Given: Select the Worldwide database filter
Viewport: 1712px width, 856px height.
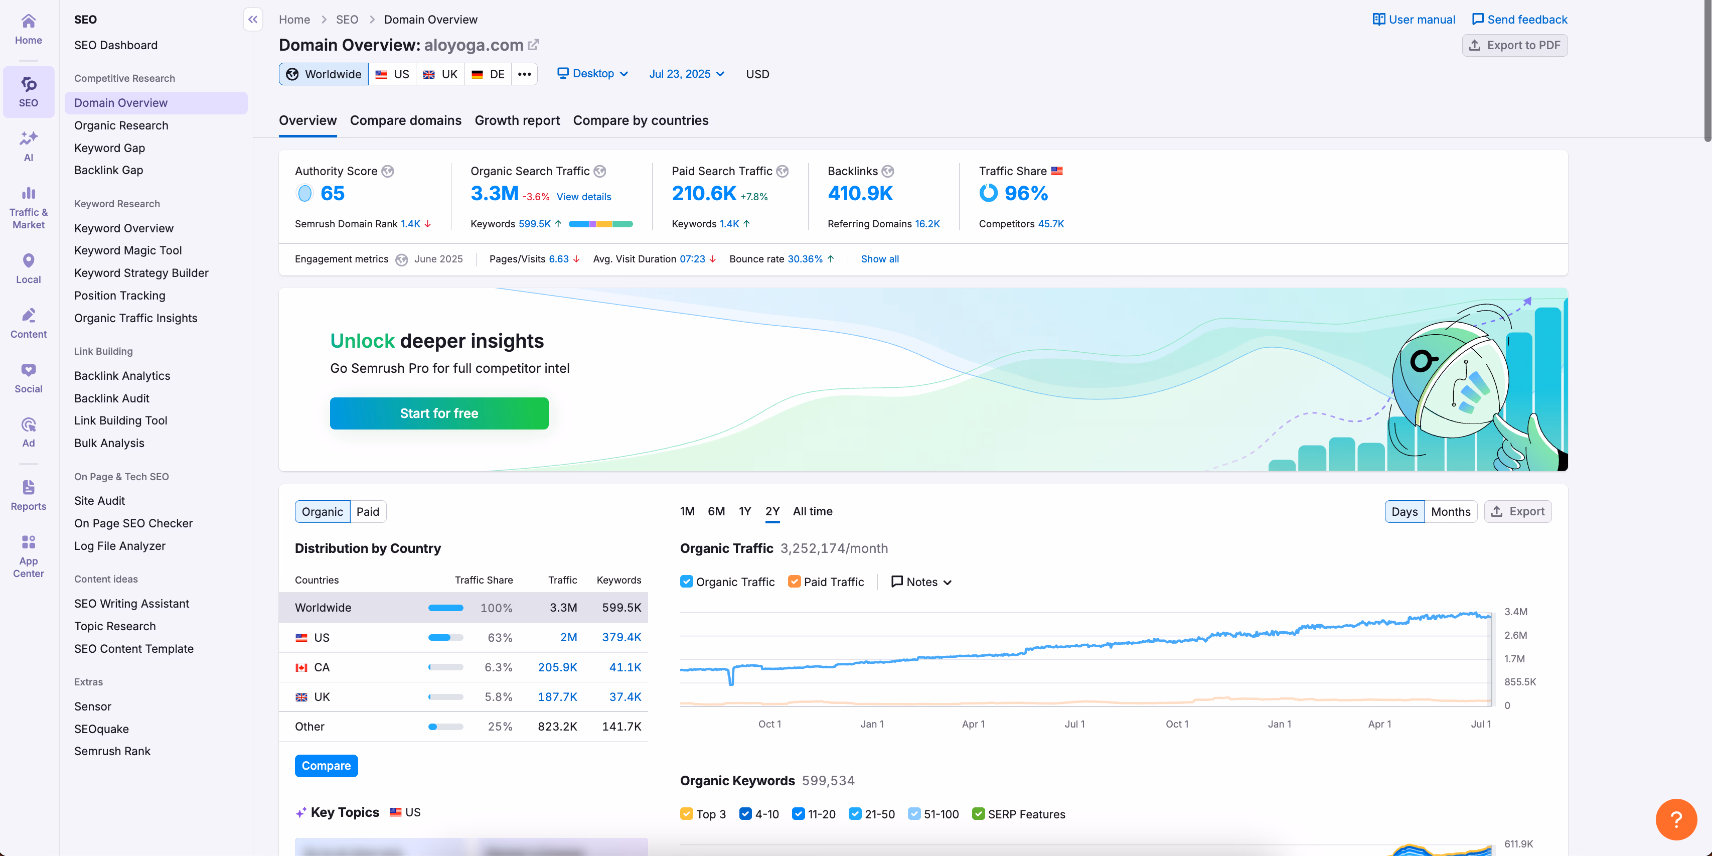Looking at the screenshot, I should click(x=324, y=74).
